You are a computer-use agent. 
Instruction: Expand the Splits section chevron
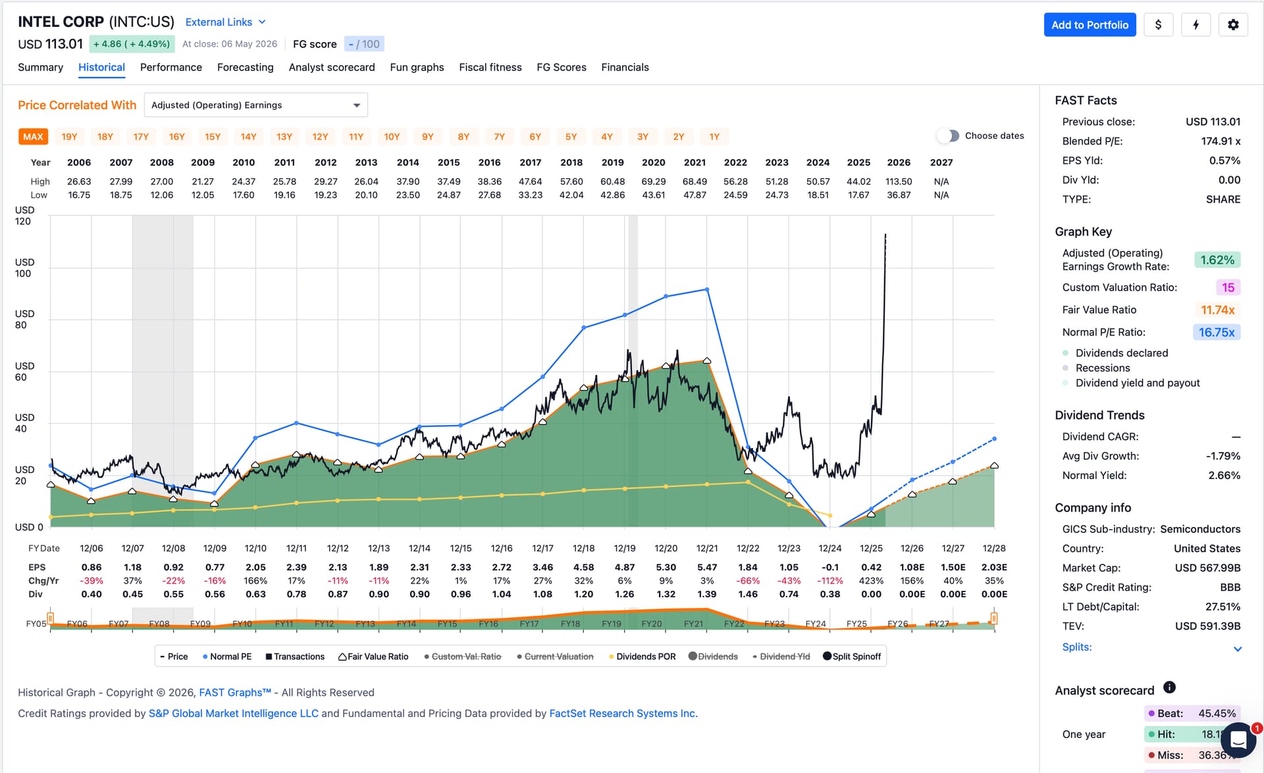tap(1237, 649)
